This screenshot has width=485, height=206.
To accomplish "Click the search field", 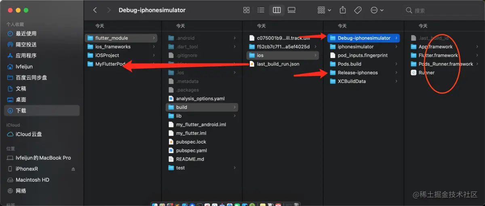I will click(x=442, y=10).
